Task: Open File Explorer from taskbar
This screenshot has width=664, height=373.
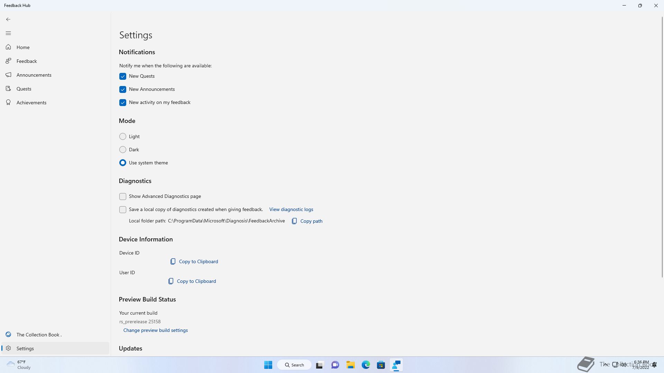Action: point(351,365)
